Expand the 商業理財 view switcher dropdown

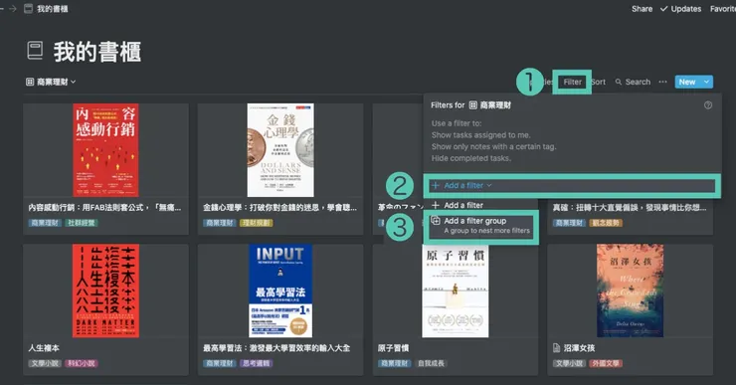click(x=51, y=82)
